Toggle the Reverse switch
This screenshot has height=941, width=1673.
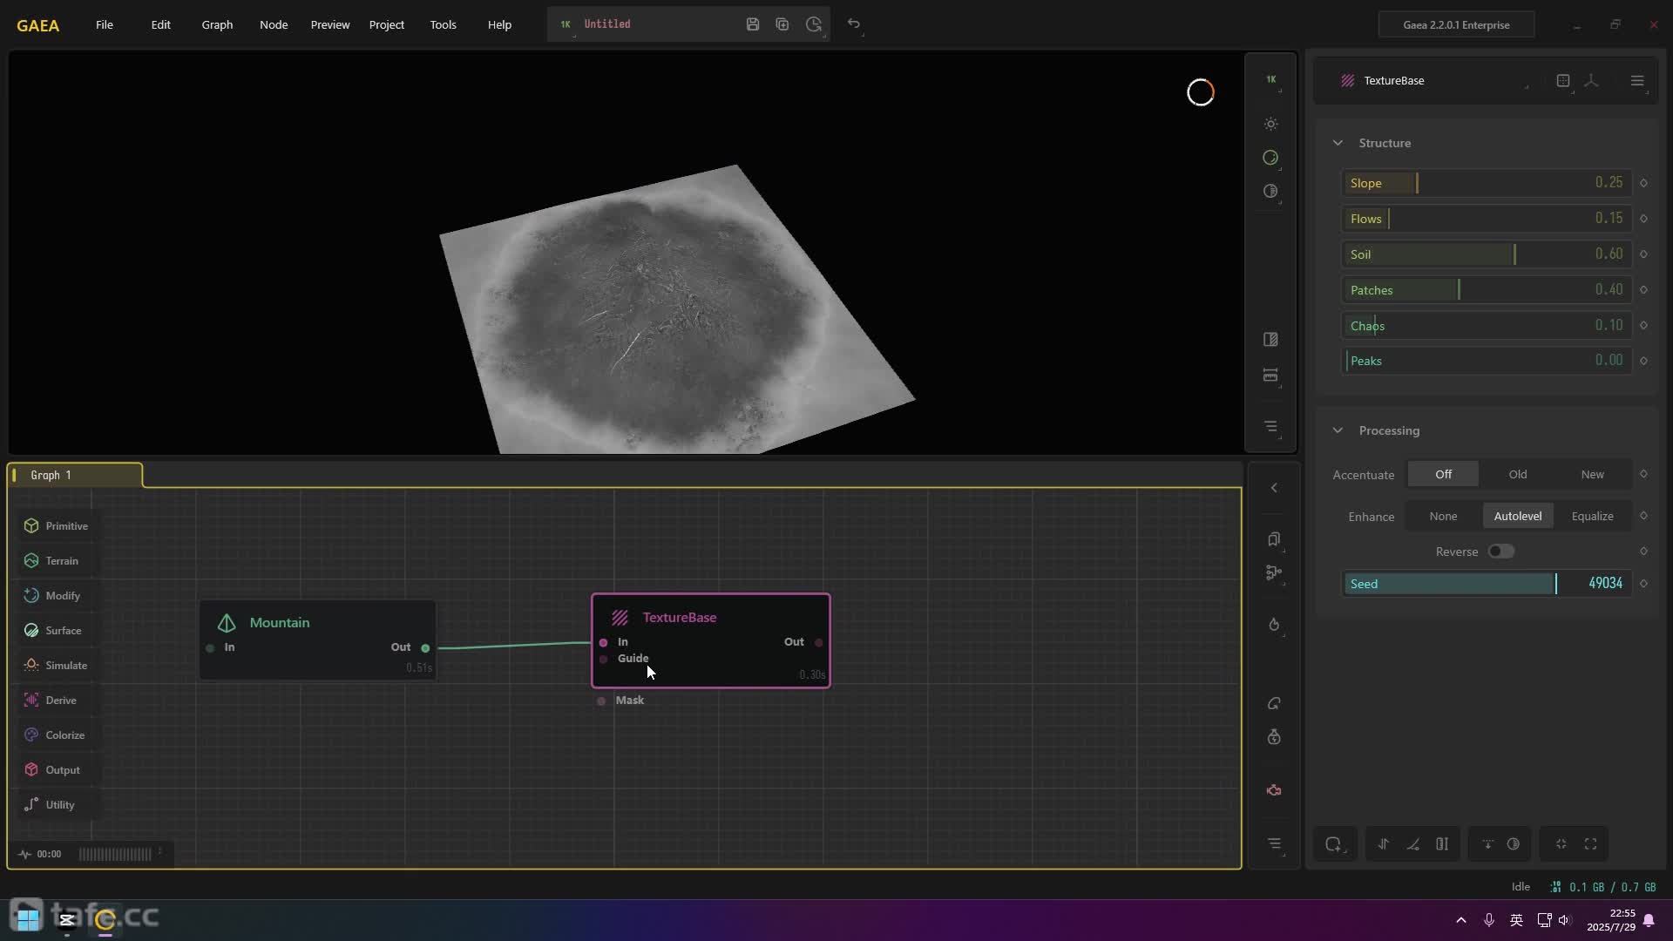(x=1500, y=552)
